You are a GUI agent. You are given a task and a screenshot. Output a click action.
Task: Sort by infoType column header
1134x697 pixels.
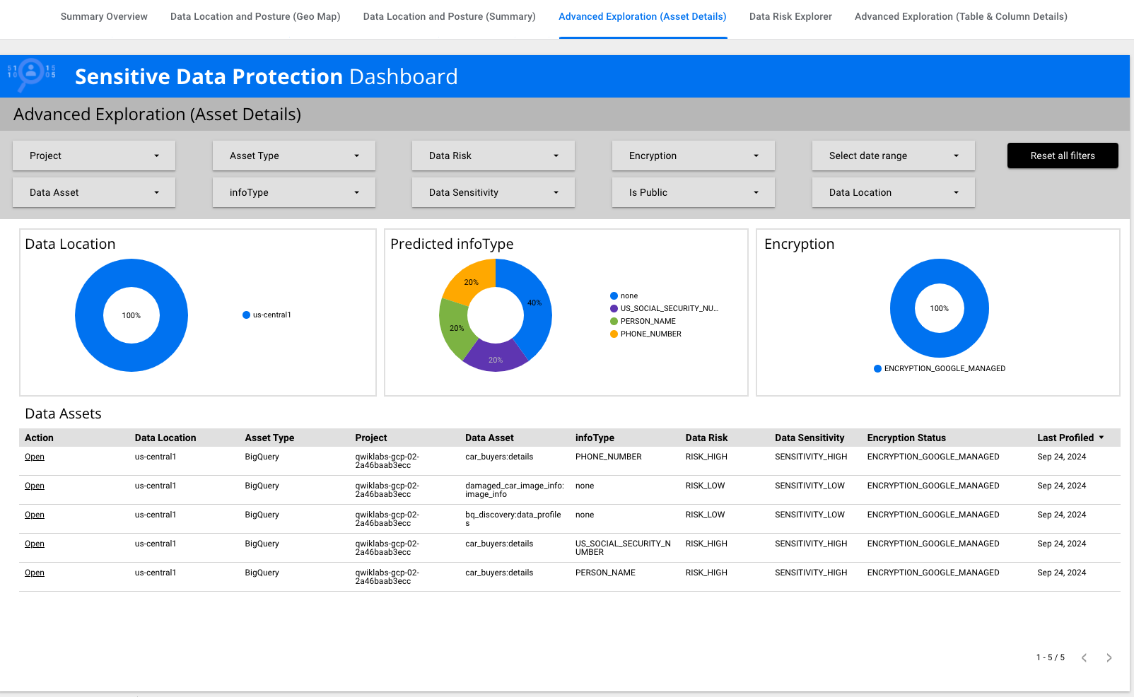595,438
